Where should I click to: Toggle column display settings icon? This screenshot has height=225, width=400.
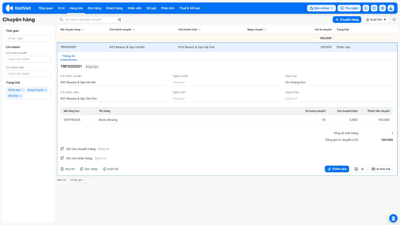click(x=394, y=20)
